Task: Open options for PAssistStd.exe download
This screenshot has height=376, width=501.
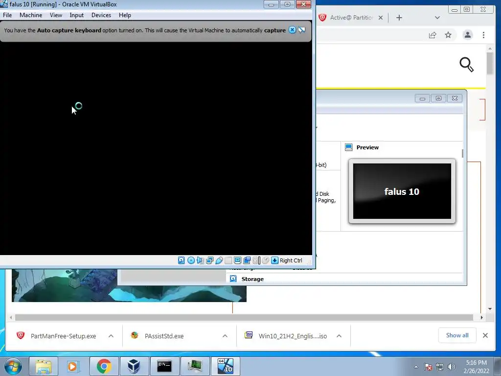Action: pos(225,336)
